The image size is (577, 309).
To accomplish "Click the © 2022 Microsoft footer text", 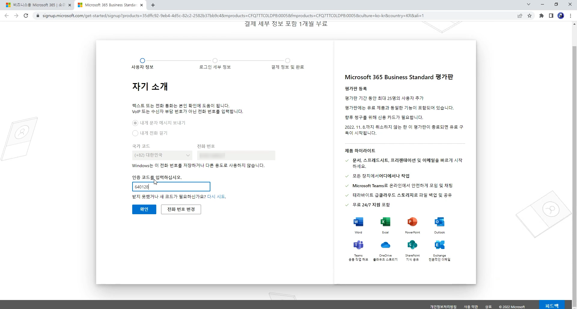I will (x=512, y=307).
